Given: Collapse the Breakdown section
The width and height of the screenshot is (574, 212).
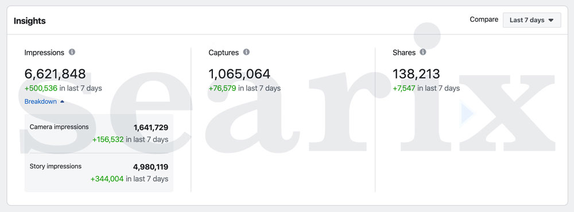Looking at the screenshot, I should (x=44, y=101).
